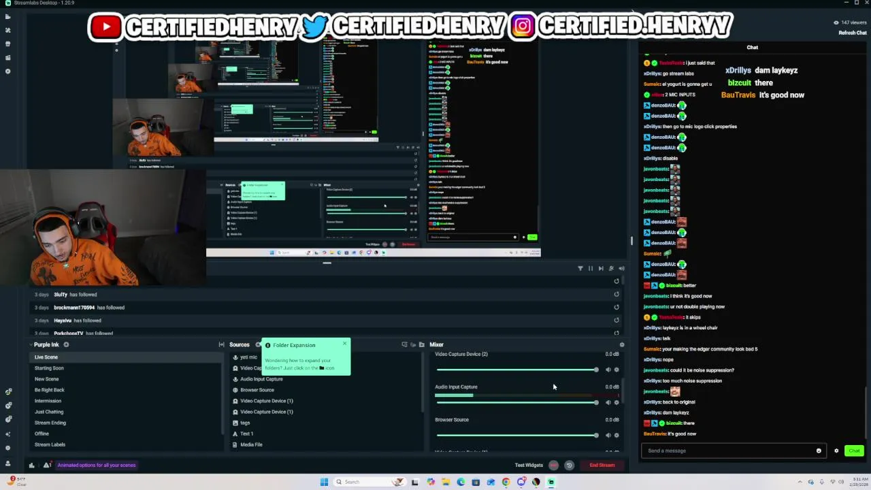Replay the 3lufy follow event
This screenshot has height=490, width=871.
click(x=617, y=295)
